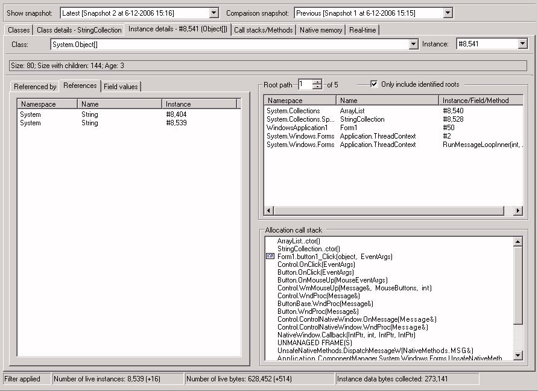Switch to the Real-time tab

coord(362,30)
